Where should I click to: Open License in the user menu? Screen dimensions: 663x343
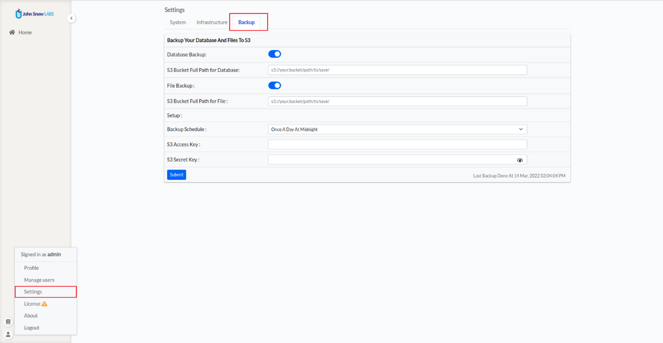(x=32, y=304)
